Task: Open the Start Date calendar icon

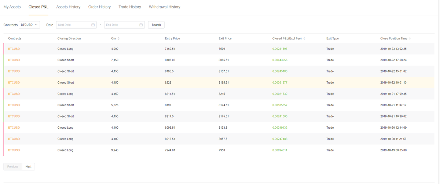Action: point(93,25)
